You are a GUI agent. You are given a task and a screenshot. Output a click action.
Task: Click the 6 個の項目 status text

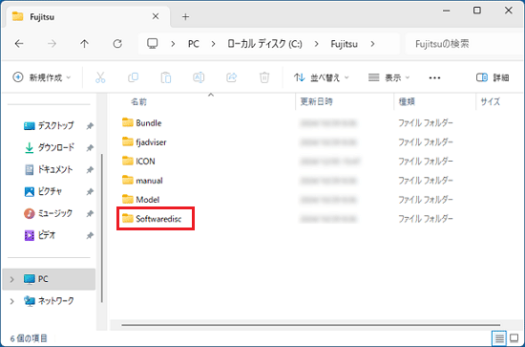click(29, 338)
